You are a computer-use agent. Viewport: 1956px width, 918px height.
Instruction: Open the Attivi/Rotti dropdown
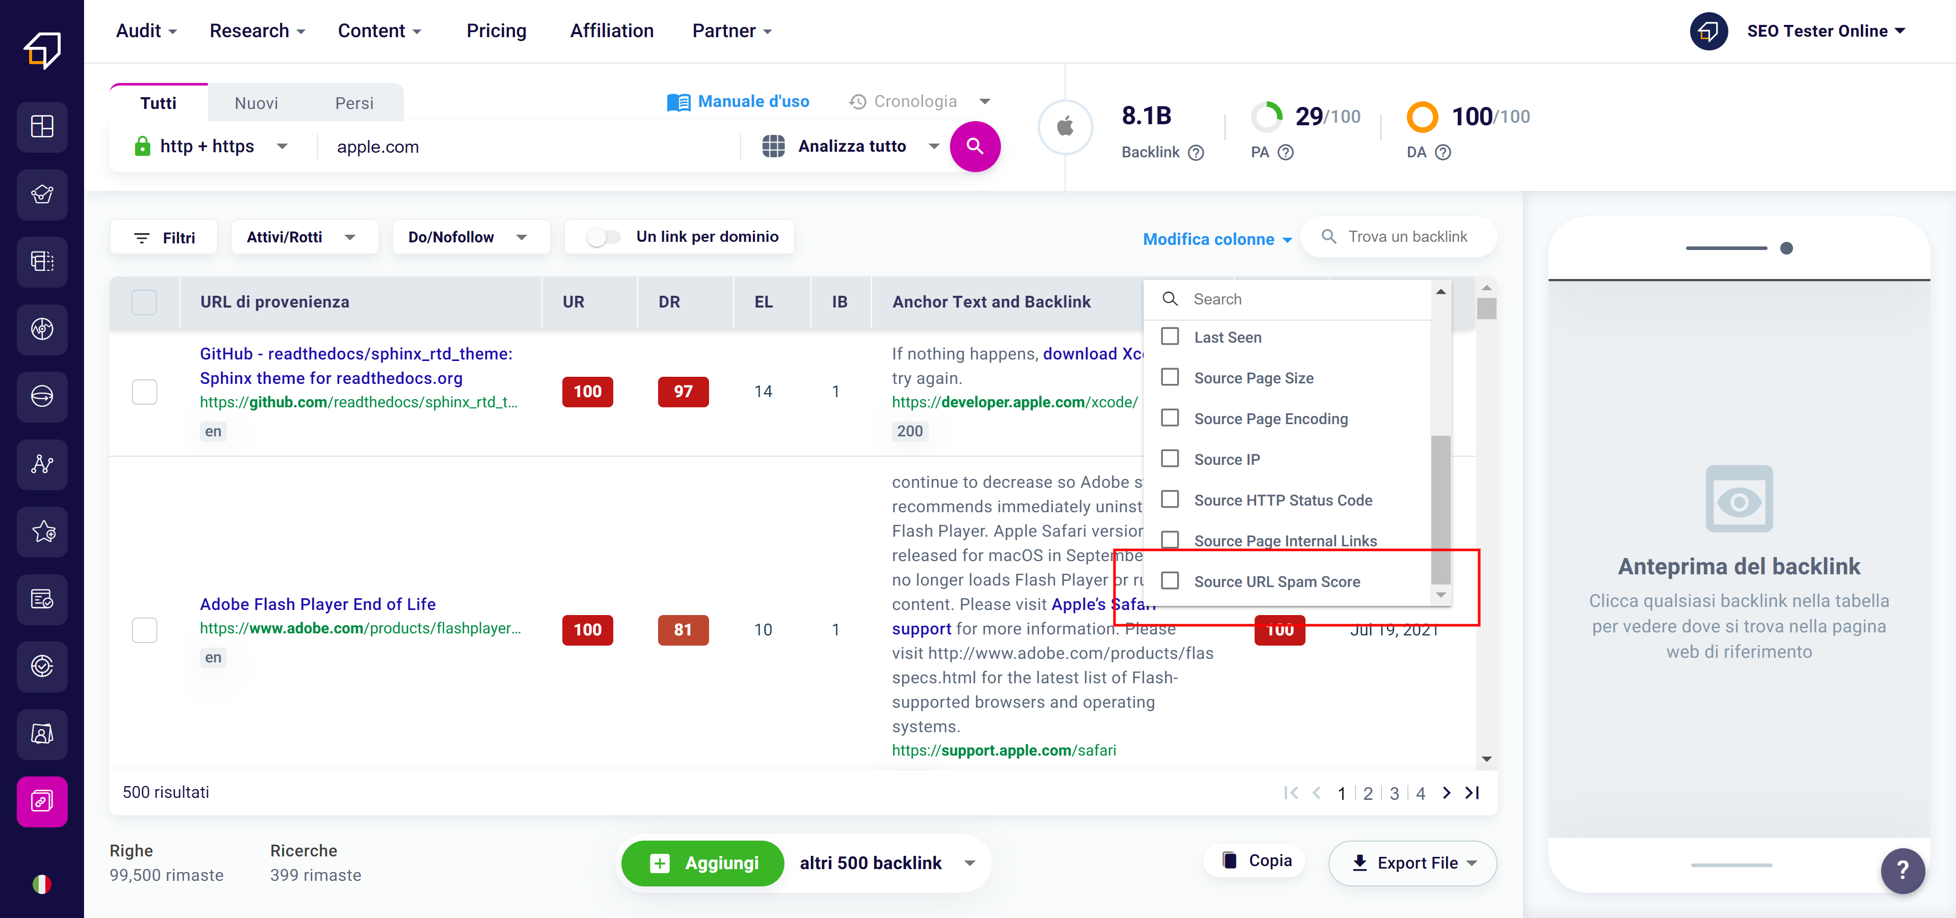tap(304, 237)
